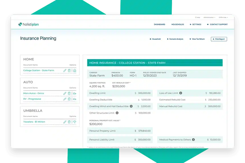Screen dimensions: 245x163
Task: Delete the College Station - State Farm policy
Action: (69, 70)
